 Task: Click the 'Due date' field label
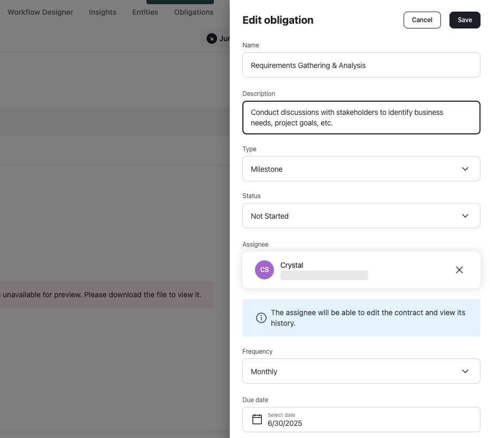click(256, 400)
